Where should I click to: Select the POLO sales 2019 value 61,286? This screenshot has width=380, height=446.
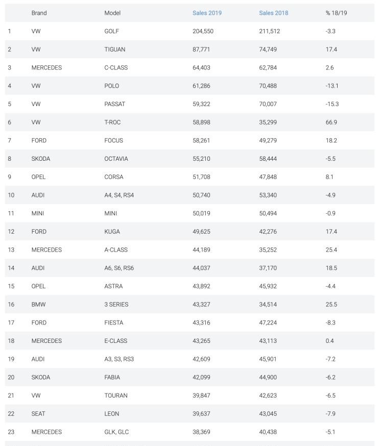(x=201, y=86)
